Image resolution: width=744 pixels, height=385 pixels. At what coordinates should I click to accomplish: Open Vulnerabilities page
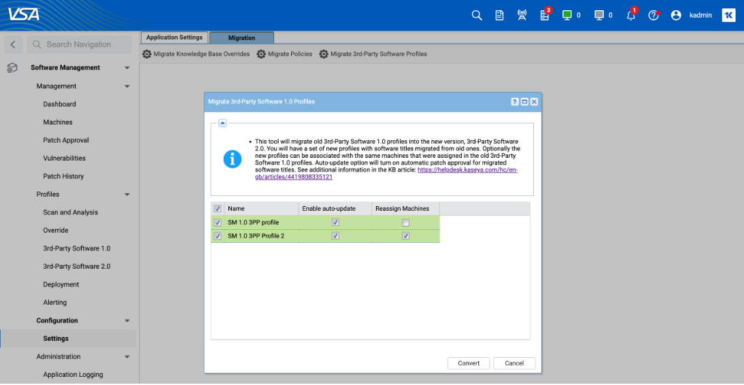(x=65, y=158)
